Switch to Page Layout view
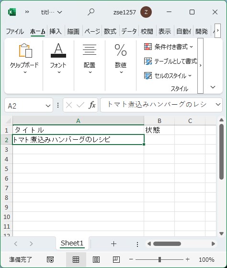Viewport: 227px width, 268px height. (x=96, y=259)
